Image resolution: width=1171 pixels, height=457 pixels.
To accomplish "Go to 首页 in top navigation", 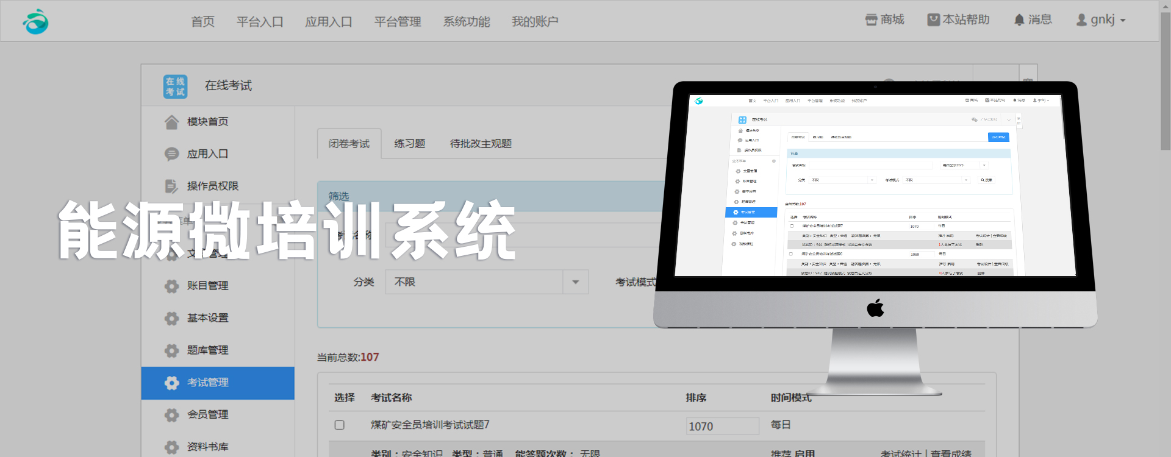I will click(x=203, y=22).
